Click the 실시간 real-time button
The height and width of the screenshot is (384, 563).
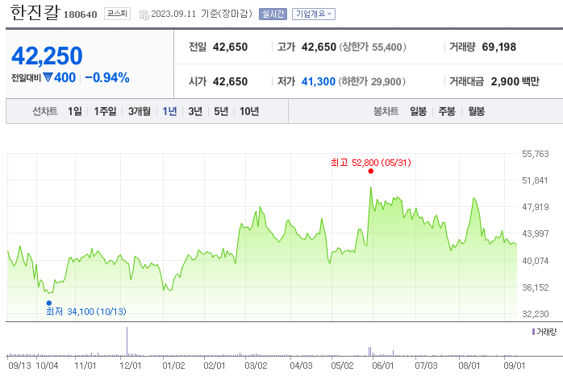pyautogui.click(x=273, y=14)
